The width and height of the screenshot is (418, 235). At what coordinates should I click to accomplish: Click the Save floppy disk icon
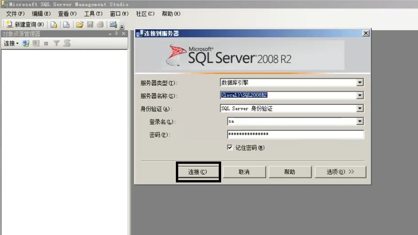point(90,25)
